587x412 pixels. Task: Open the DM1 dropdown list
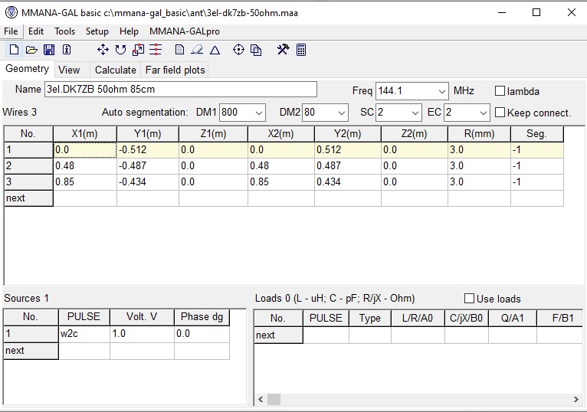coord(258,113)
